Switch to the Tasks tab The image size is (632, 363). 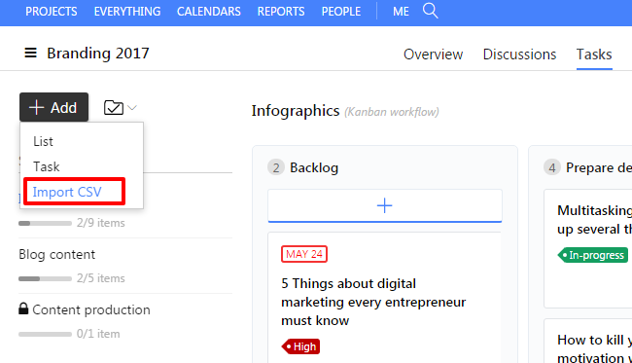coord(594,54)
